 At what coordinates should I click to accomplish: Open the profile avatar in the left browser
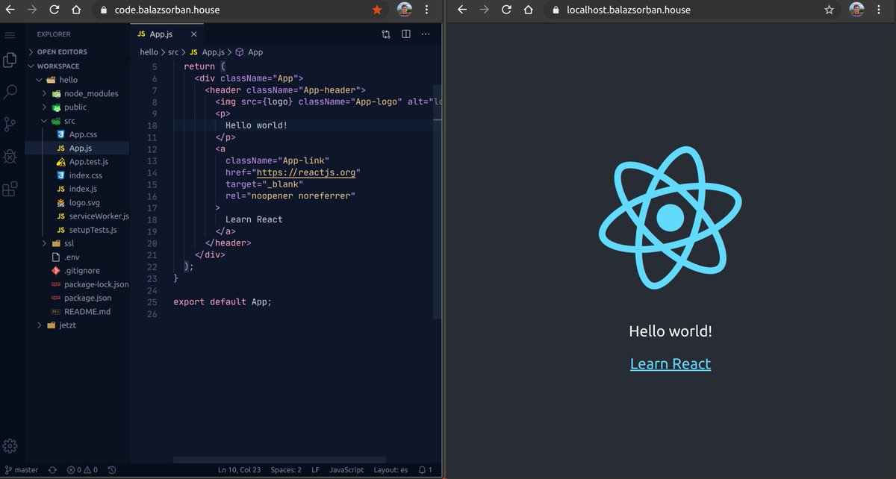point(404,10)
